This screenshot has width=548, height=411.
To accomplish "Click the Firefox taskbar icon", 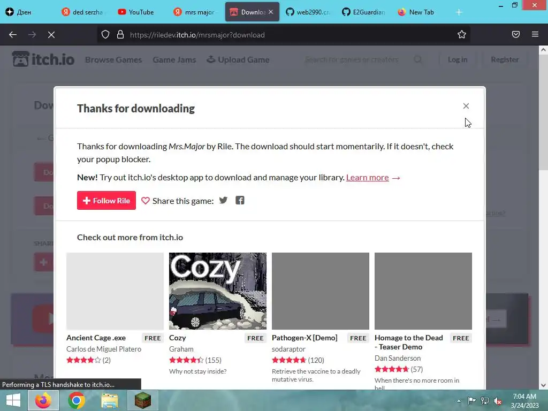I will [x=43, y=400].
